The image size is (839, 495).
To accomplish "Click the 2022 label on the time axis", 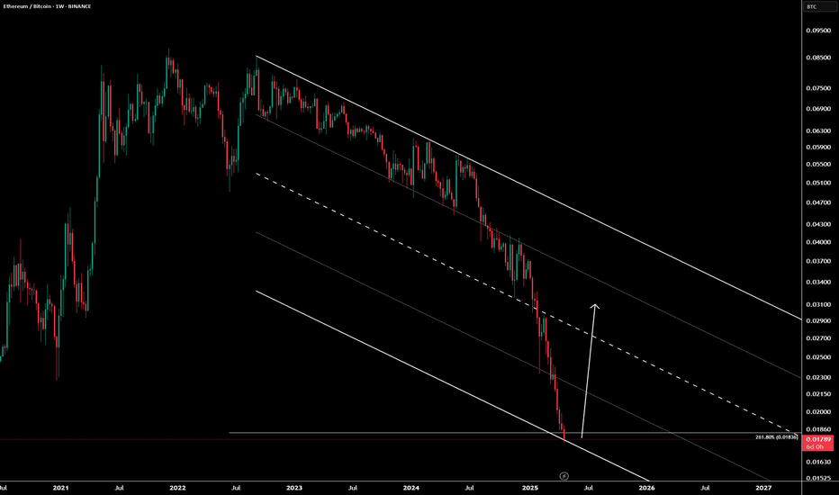I will [177, 488].
